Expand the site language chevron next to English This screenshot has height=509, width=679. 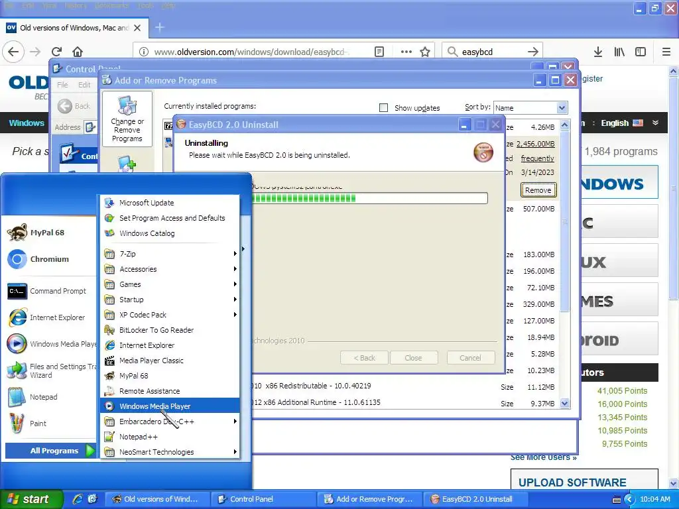coord(655,123)
